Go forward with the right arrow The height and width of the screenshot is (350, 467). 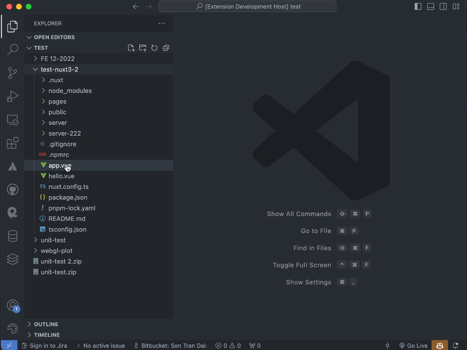coord(149,6)
